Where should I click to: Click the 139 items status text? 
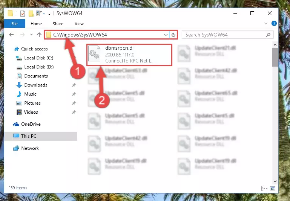(18, 188)
